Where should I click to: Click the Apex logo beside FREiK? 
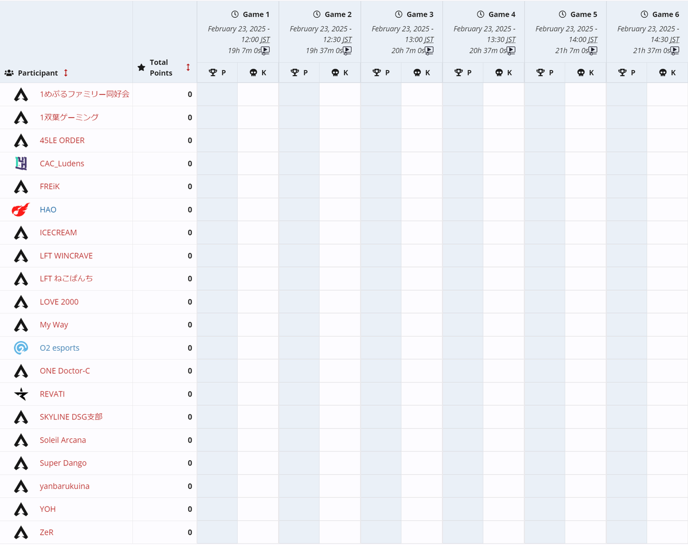[x=21, y=187]
